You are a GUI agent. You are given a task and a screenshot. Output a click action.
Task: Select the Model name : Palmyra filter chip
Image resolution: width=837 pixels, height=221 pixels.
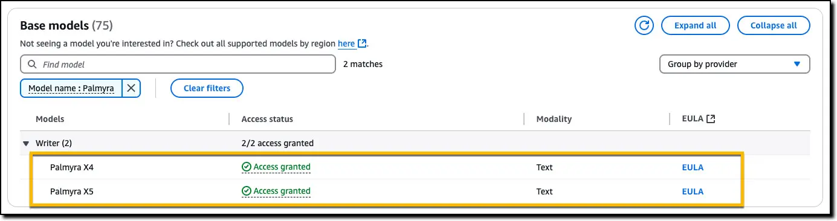71,88
